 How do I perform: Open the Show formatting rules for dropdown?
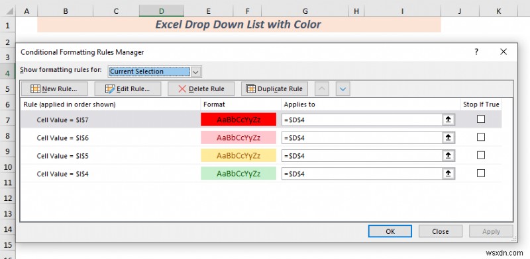(196, 71)
